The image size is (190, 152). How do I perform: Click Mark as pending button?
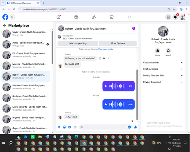tap(78, 43)
